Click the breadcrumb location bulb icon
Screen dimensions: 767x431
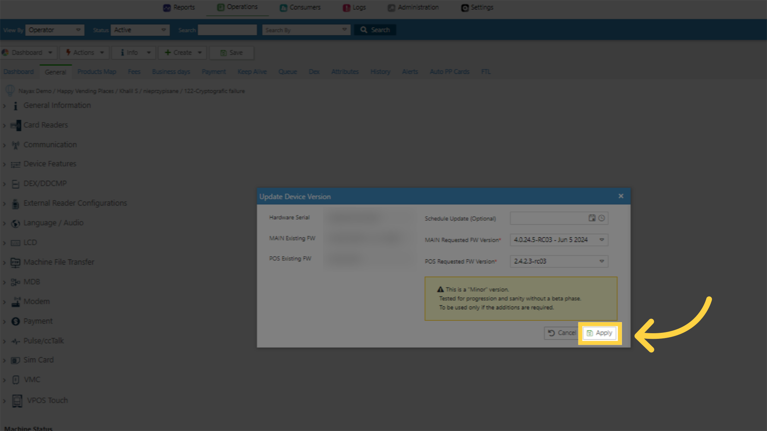(10, 91)
